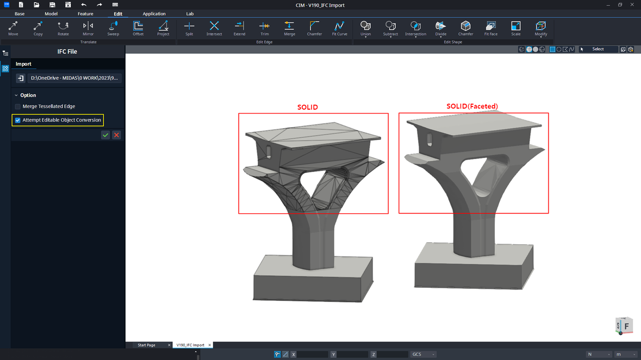Switch to plain shaded display mode
This screenshot has width=641, height=360.
pyautogui.click(x=536, y=49)
